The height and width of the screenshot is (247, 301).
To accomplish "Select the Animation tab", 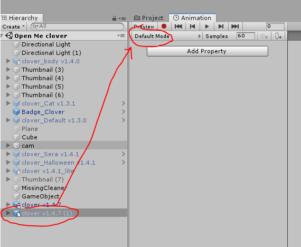I will pos(192,18).
